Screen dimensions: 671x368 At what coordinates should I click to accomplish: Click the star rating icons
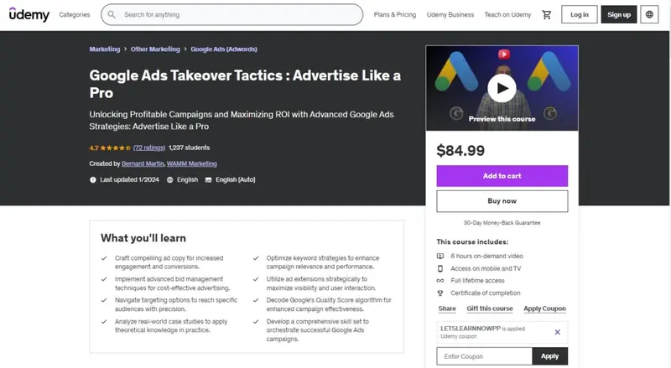tap(116, 148)
